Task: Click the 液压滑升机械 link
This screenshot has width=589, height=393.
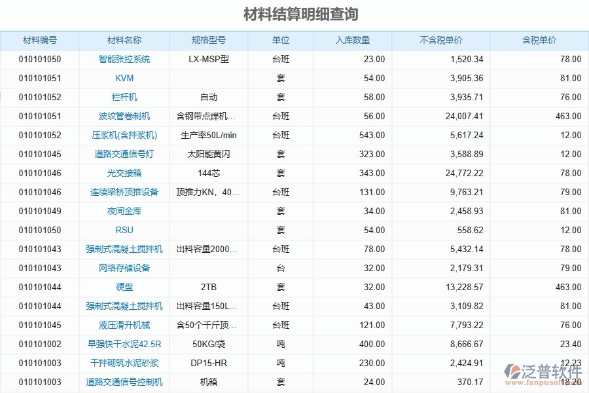Action: [x=124, y=306]
